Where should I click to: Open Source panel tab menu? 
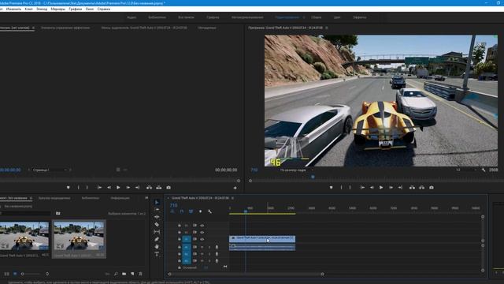(x=33, y=28)
